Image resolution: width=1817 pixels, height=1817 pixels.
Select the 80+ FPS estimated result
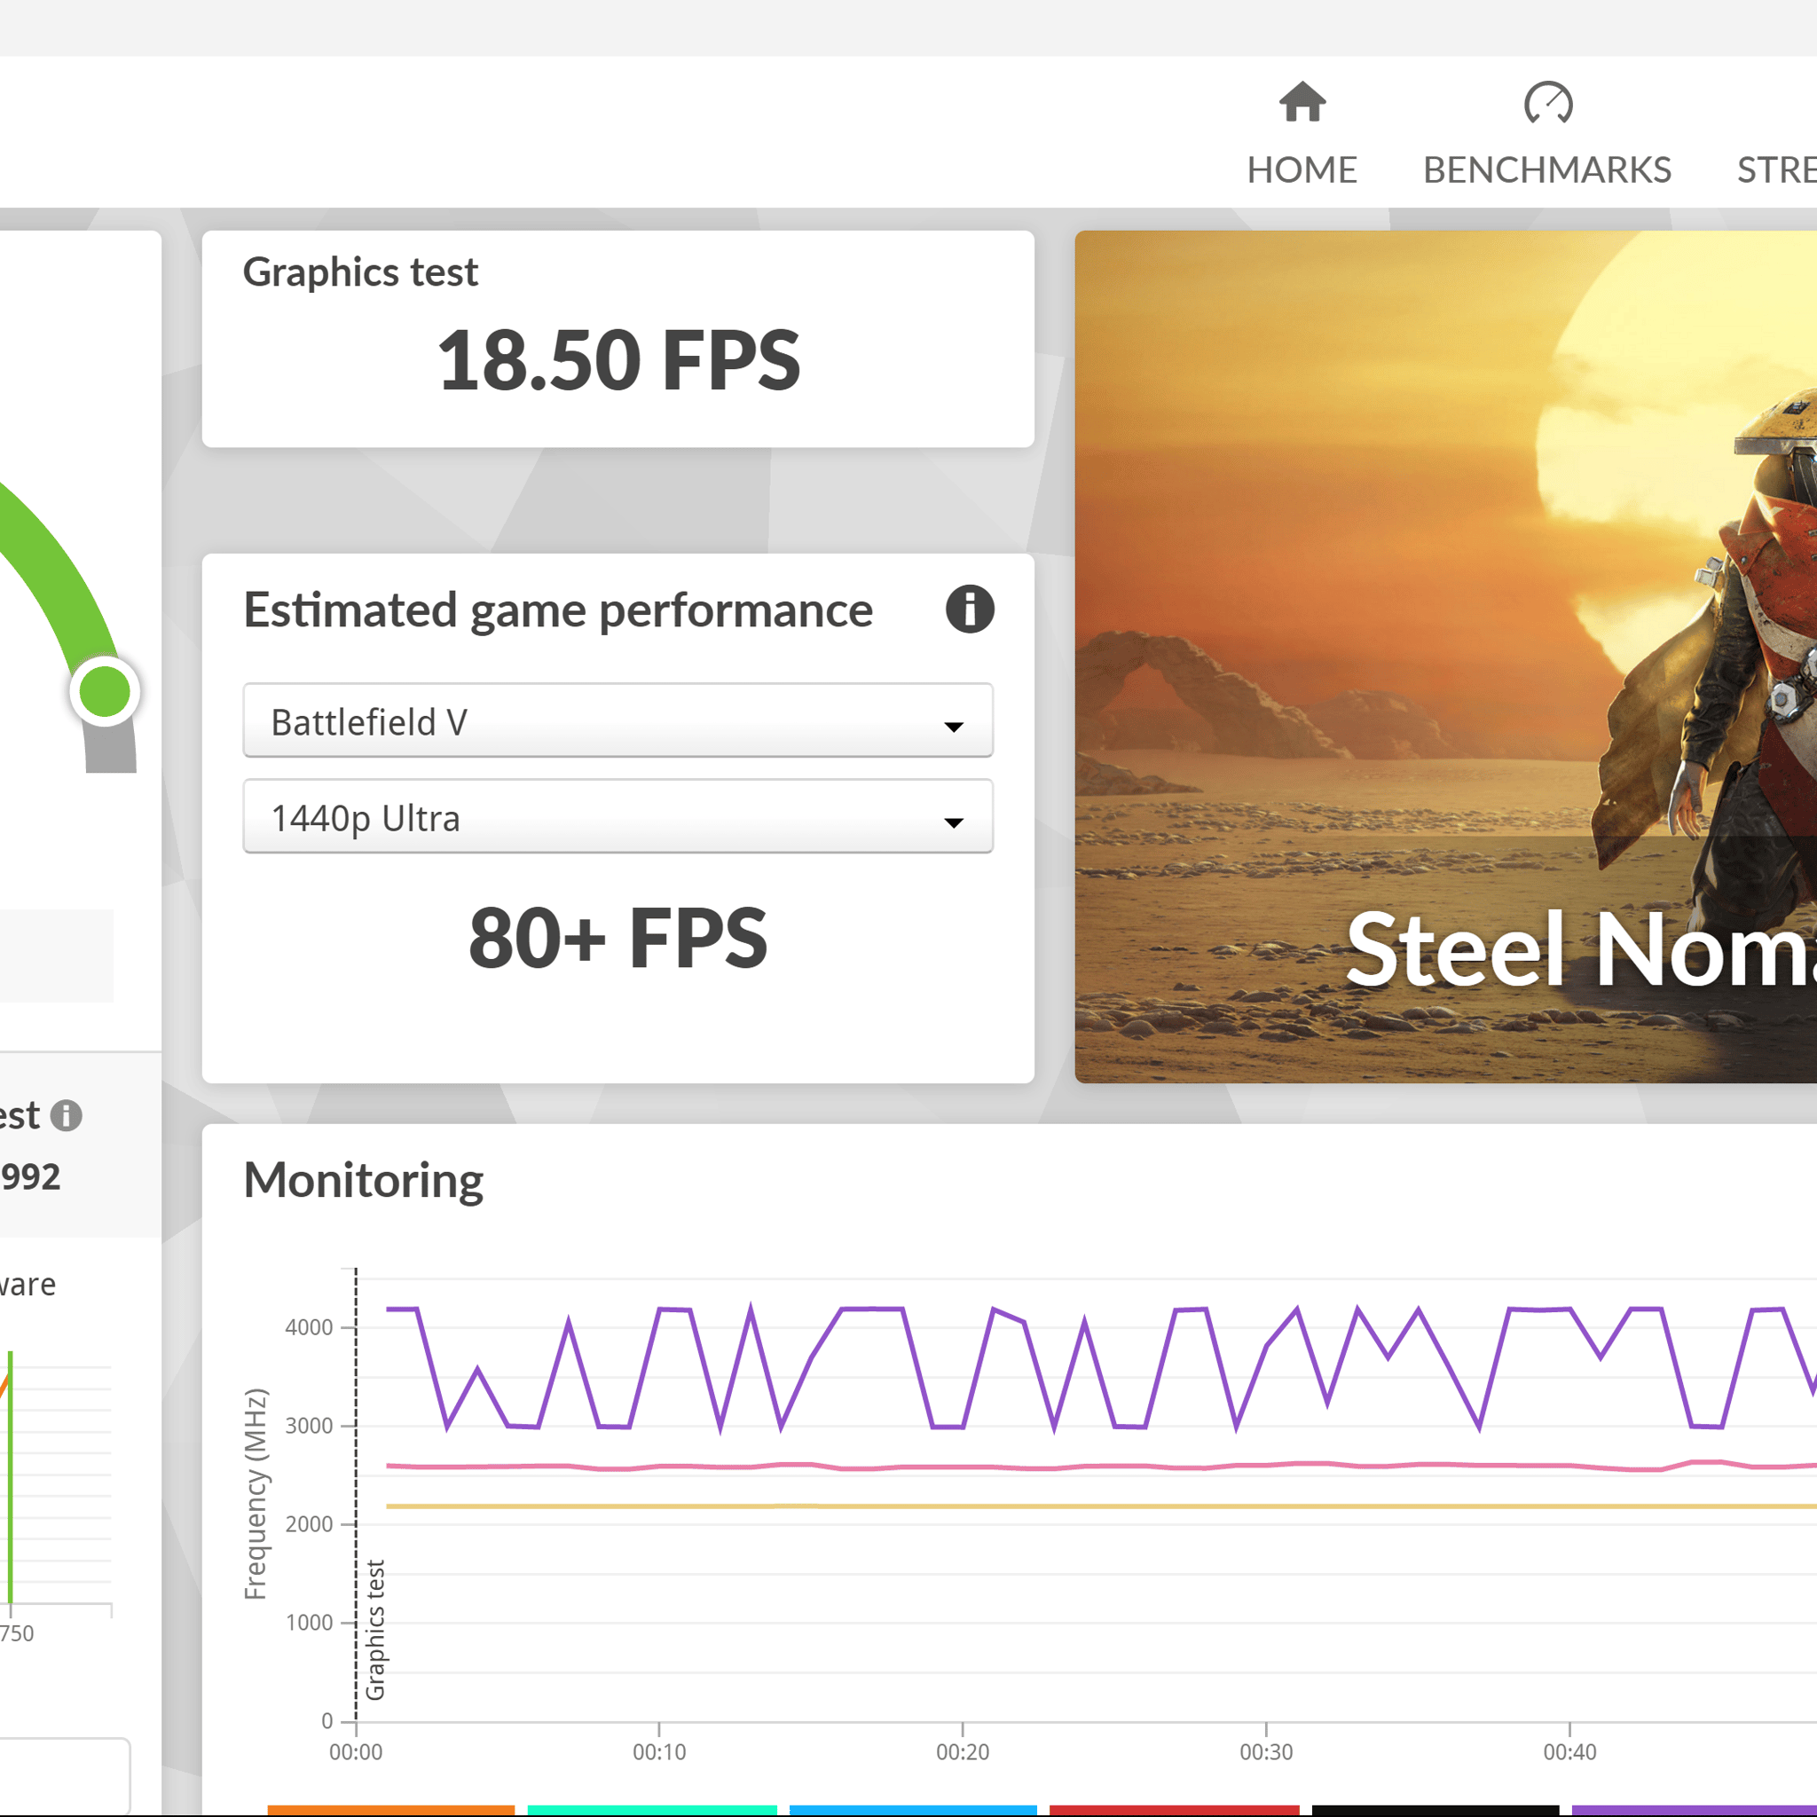617,938
